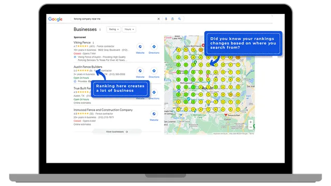Open Viking Fence three-dot menu
Image resolution: width=331 pixels, height=186 pixels.
pos(93,42)
